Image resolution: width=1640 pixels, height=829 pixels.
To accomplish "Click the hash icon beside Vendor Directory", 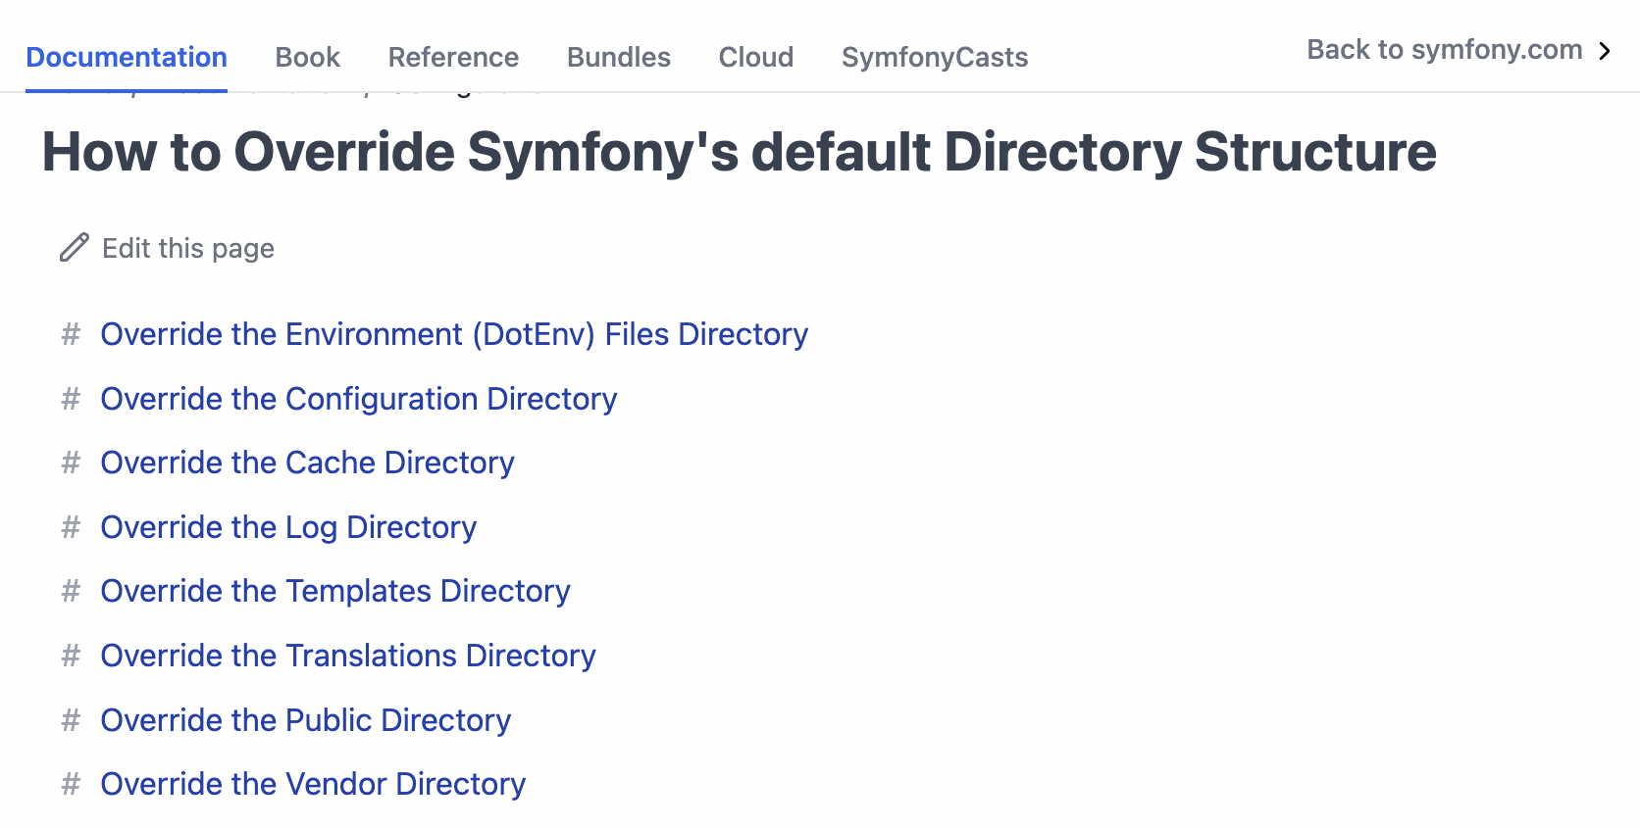I will pyautogui.click(x=71, y=784).
